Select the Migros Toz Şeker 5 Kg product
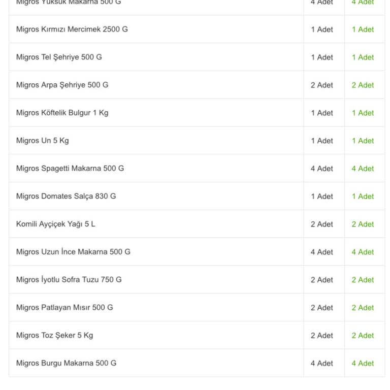 coord(54,336)
